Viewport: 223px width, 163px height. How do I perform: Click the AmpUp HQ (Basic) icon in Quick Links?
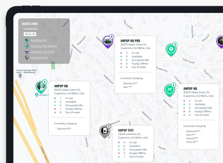click(27, 46)
